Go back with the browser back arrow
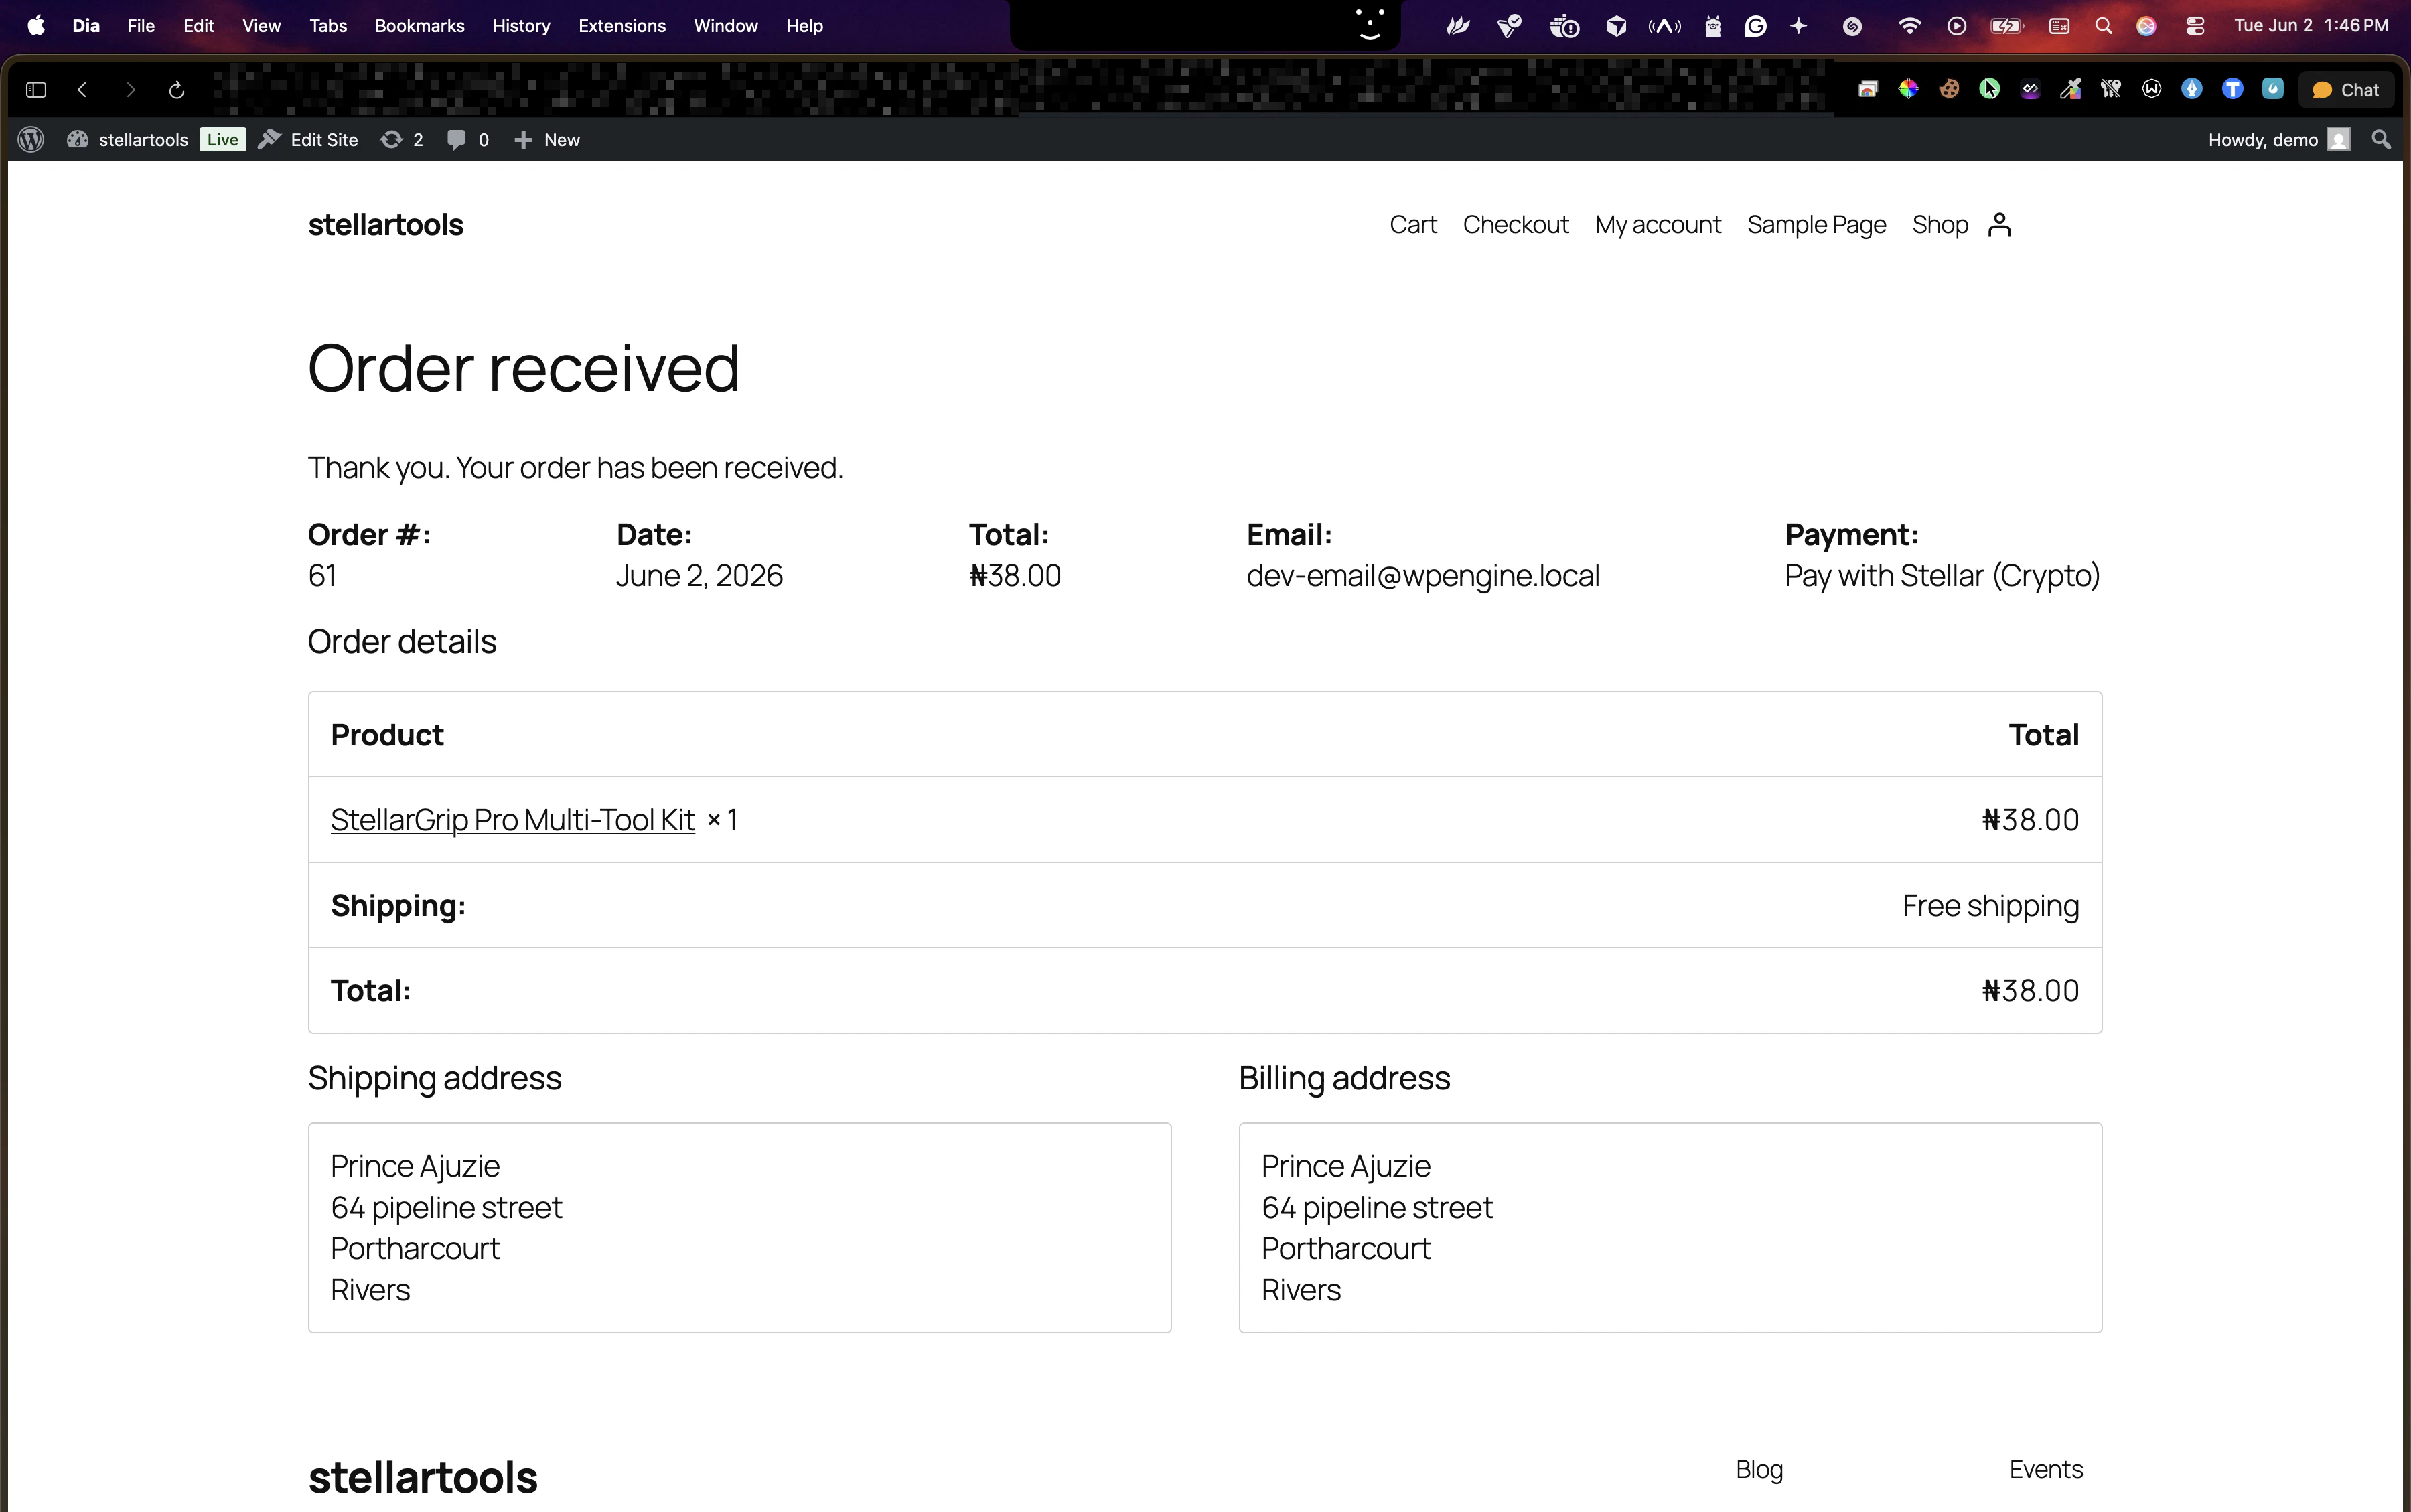Screen dimensions: 2411x1512 tap(83, 90)
